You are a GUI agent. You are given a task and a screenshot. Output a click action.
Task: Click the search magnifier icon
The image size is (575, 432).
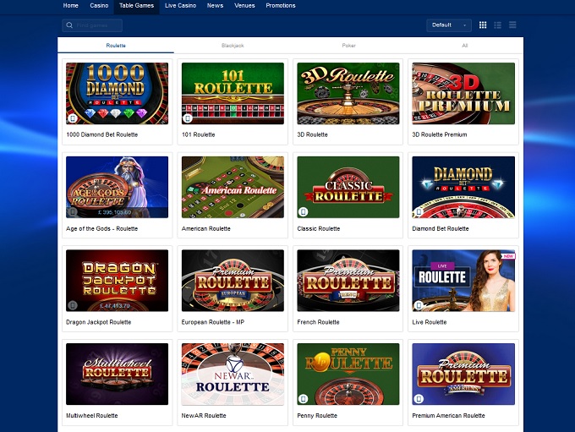coord(69,25)
